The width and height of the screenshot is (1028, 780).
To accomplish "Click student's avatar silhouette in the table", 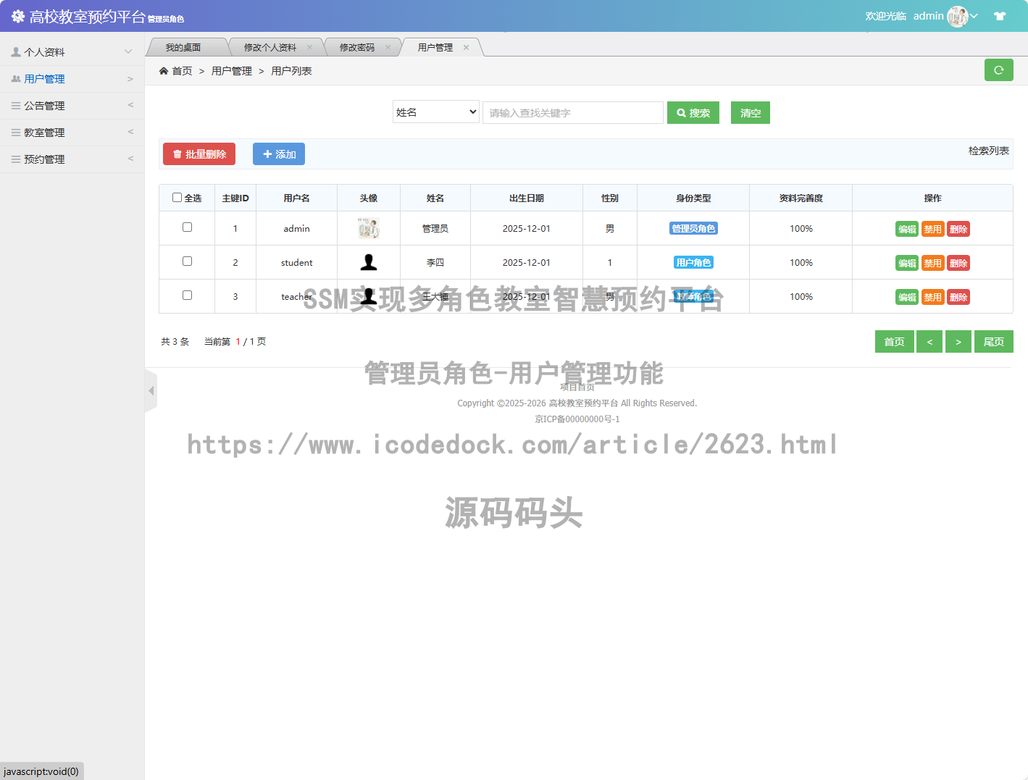I will 369,262.
